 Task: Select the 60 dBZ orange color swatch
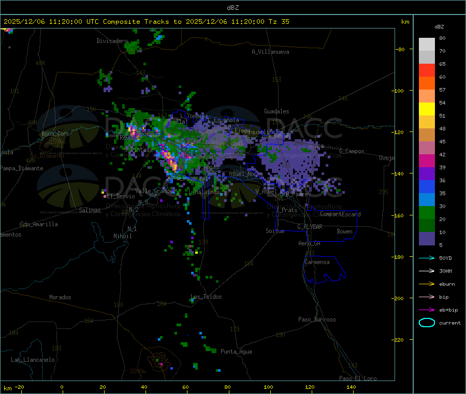[427, 83]
